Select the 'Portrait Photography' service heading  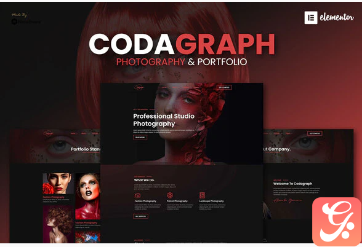[x=177, y=201]
